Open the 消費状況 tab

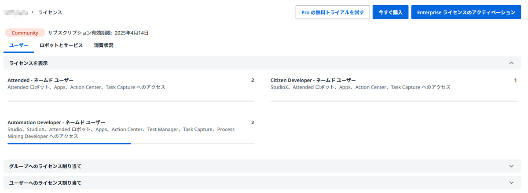click(x=103, y=45)
